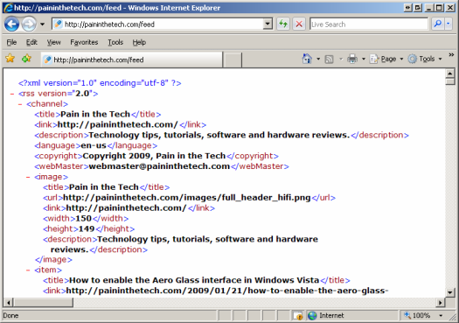Screen dimensions: 459x323
Task: Click the text "en-us"
Action: pos(94,145)
